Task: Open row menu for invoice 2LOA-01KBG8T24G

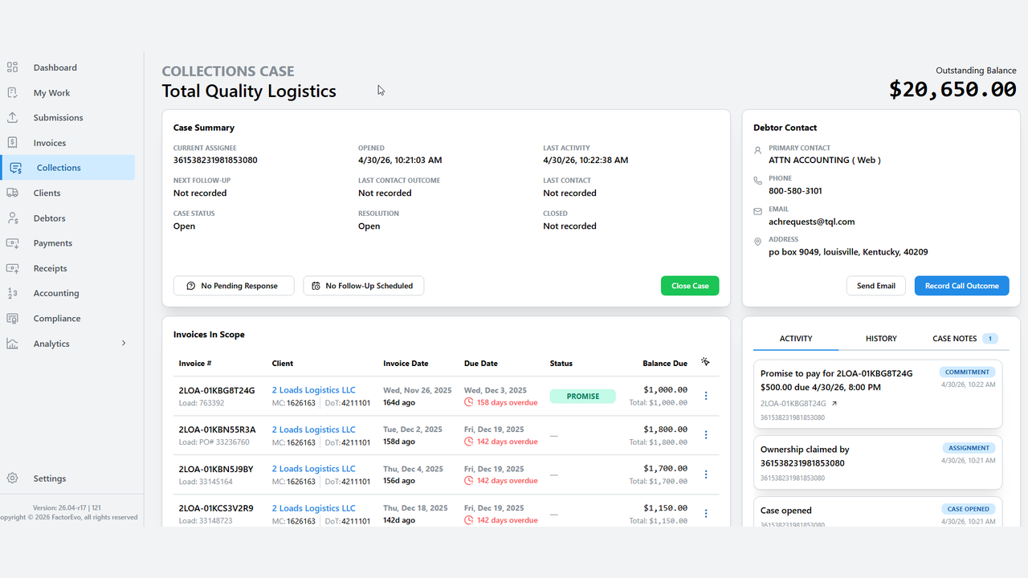Action: click(706, 396)
